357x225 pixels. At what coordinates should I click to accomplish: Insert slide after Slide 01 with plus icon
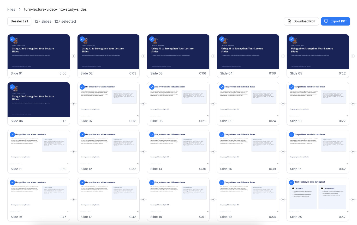(74, 56)
